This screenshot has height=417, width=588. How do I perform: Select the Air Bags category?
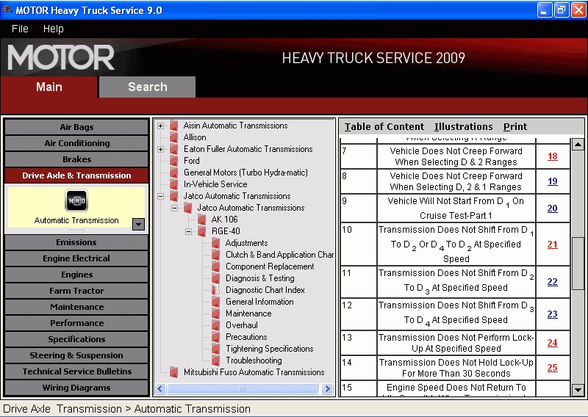pyautogui.click(x=76, y=127)
